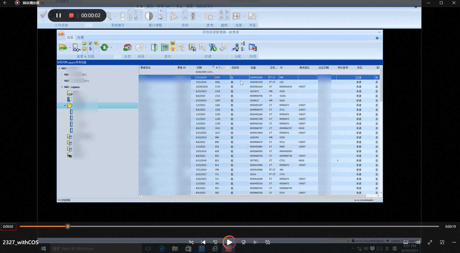This screenshot has width=460, height=253.
Task: Stop the screen recording with the red square
Action: click(x=71, y=15)
